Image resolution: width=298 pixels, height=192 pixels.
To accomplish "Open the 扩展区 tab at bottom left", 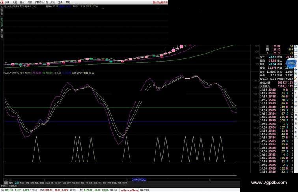I will [x=4, y=186].
